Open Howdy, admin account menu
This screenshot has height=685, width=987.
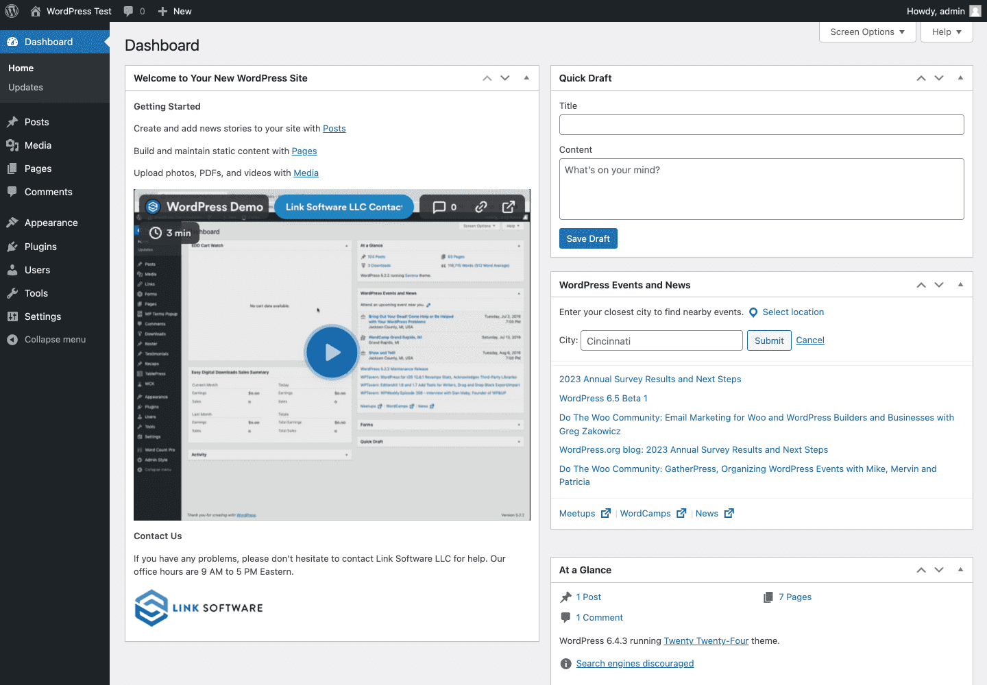(x=944, y=11)
